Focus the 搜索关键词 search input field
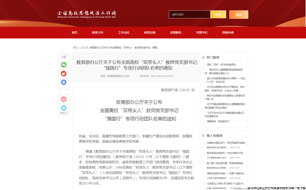Image resolution: width=306 pixels, height=190 pixels. point(189,14)
